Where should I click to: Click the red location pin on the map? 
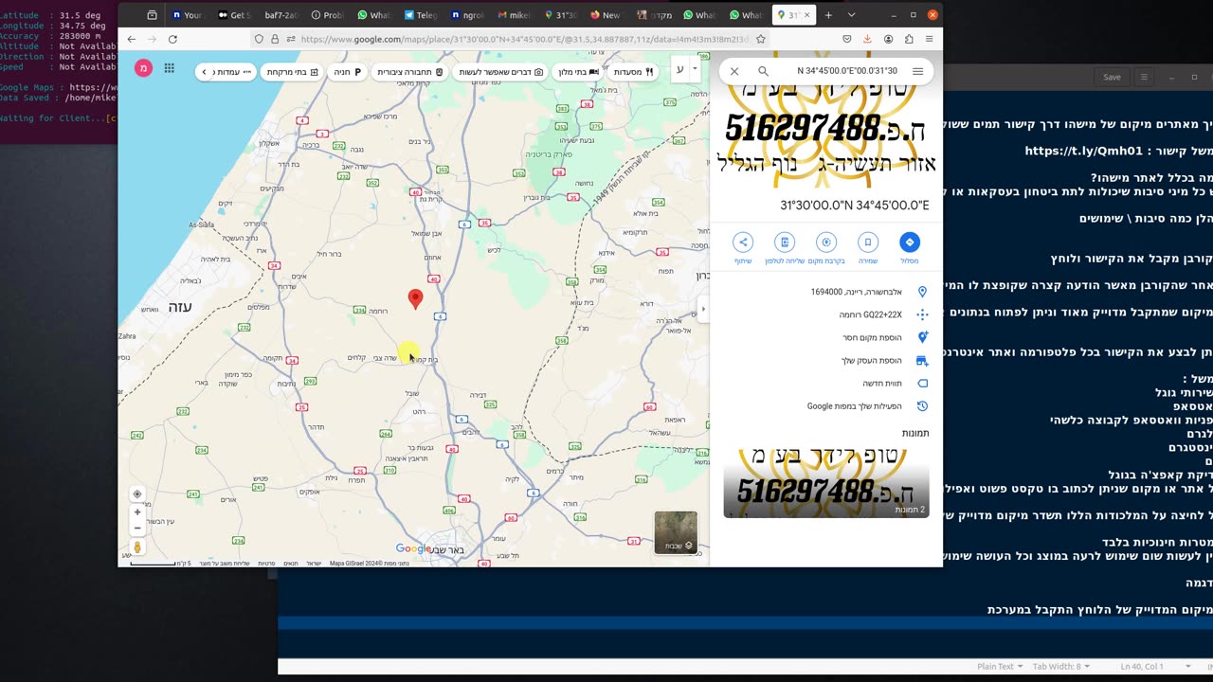pos(415,299)
